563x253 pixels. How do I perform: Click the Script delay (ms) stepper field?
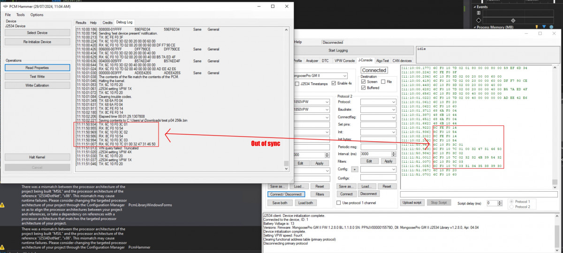point(495,203)
